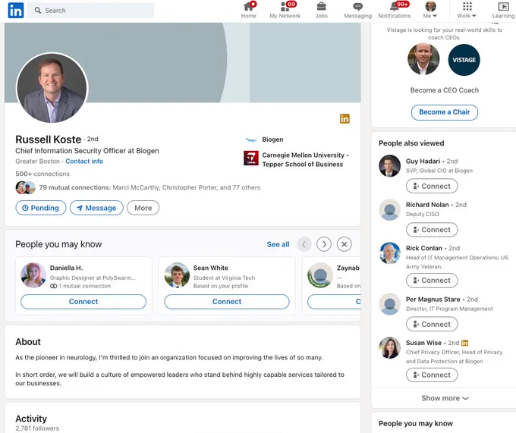This screenshot has width=516, height=433.
Task: Click Susan Wise's avatar
Action: pyautogui.click(x=389, y=347)
